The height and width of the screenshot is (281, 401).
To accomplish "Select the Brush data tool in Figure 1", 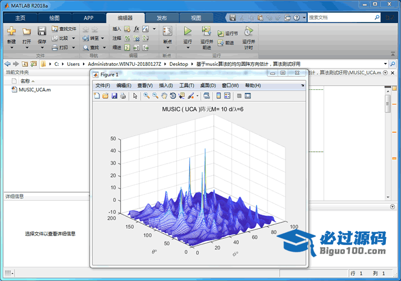I will click(191, 96).
